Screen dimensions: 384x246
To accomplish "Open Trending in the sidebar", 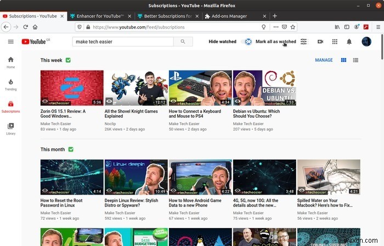I will 11,85.
